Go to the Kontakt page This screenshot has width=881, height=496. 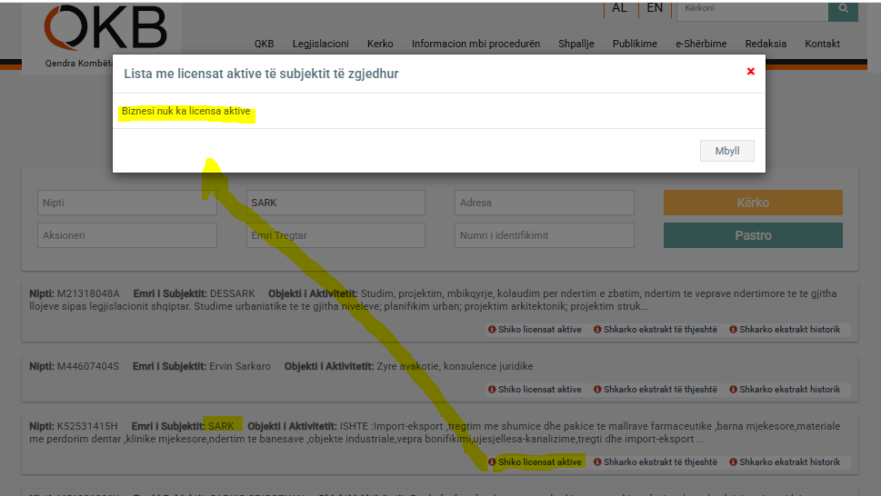tap(822, 44)
